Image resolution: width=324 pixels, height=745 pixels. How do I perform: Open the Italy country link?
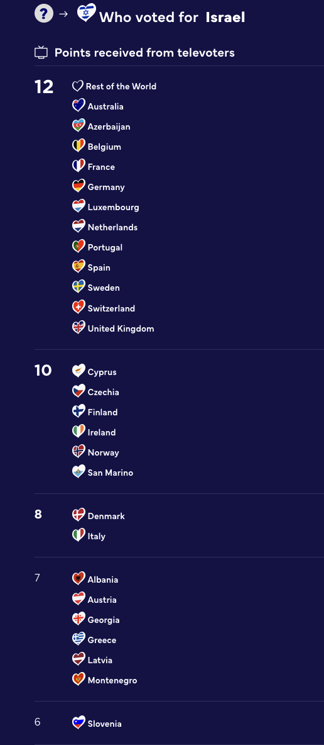pos(96,536)
